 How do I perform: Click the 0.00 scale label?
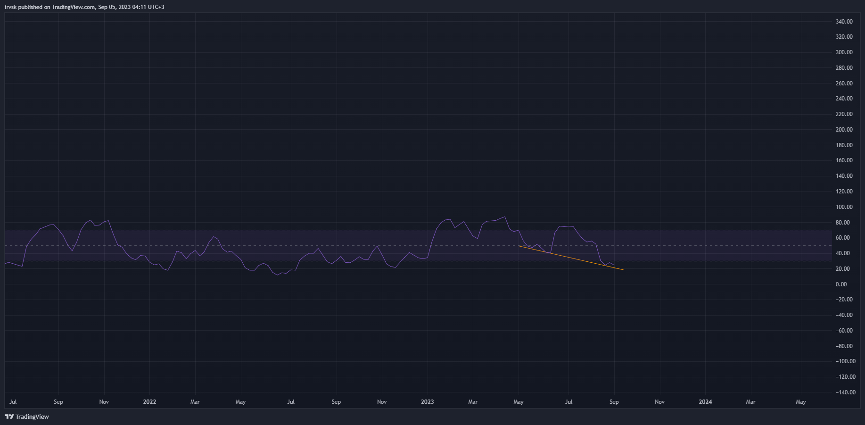coord(841,284)
